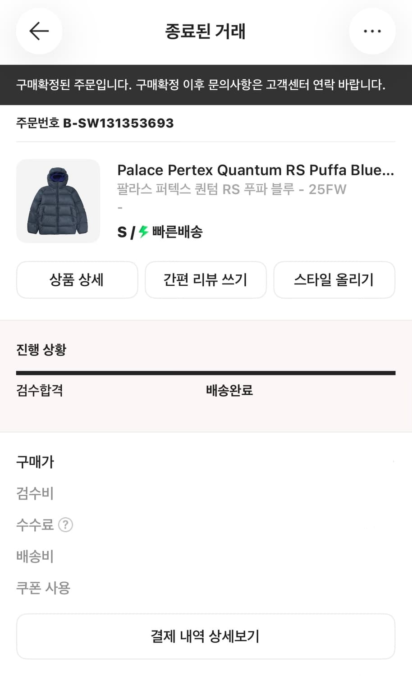412x676 pixels.
Task: Click the product thumbnail of the blue puffa
Action: 58,201
